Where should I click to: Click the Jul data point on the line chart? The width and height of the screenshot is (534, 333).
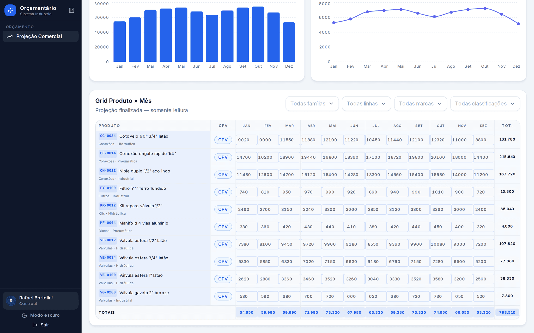pos(434,17)
